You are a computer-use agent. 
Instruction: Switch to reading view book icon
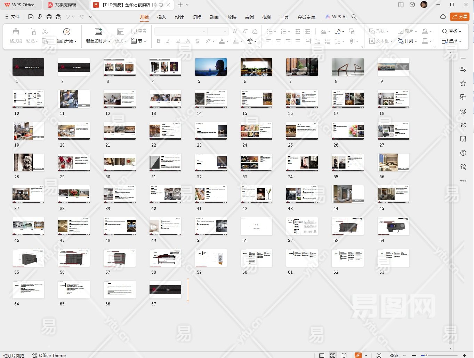tap(344, 355)
